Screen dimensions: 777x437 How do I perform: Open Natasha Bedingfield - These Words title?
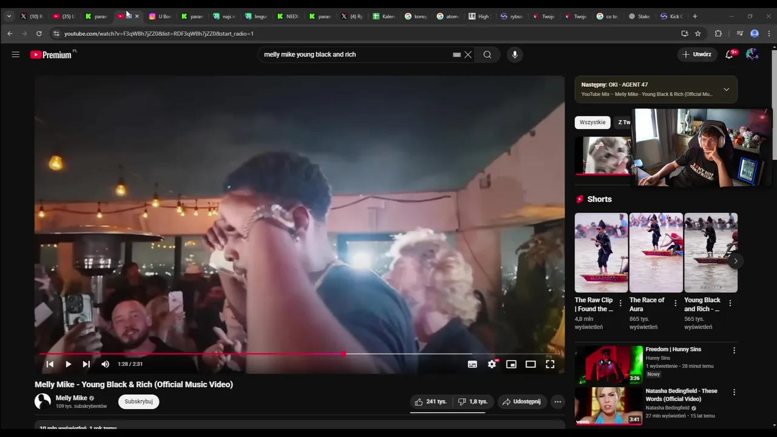pyautogui.click(x=682, y=395)
